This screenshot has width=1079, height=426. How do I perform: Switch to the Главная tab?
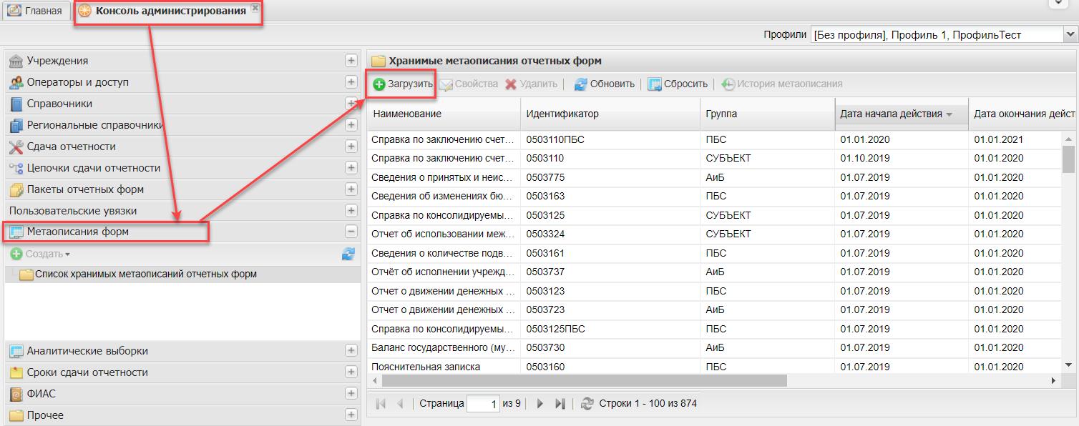click(x=35, y=11)
